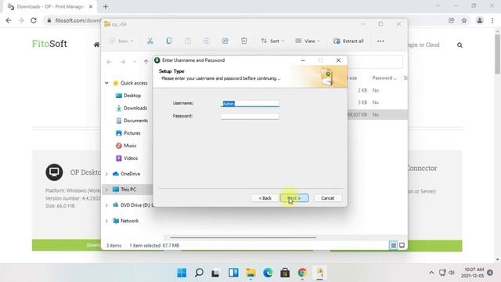501x282 pixels.
Task: Go forward in Explorer navigation
Action: pyautogui.click(x=123, y=62)
